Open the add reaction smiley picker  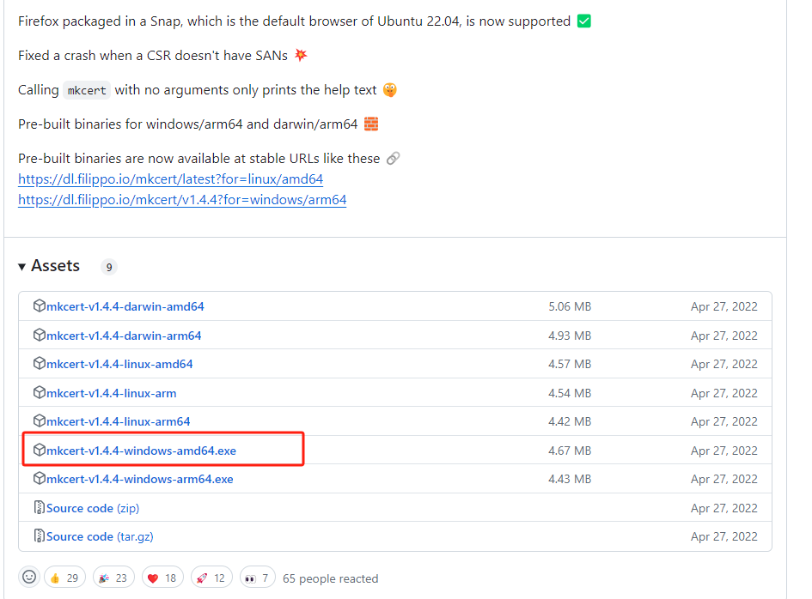[x=29, y=577]
